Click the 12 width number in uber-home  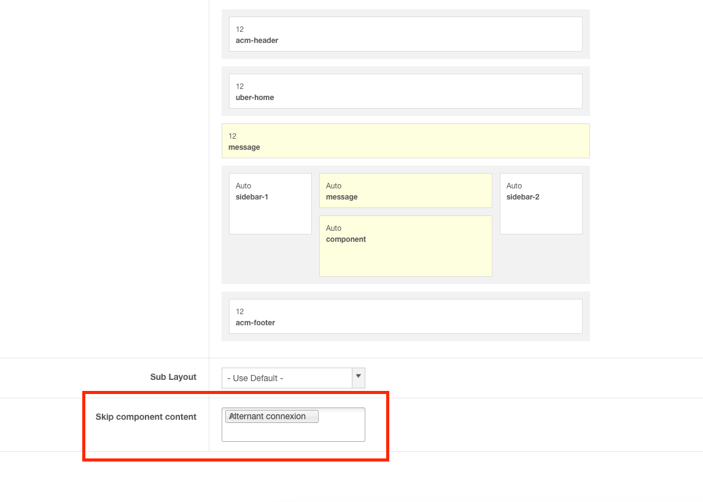(x=240, y=87)
